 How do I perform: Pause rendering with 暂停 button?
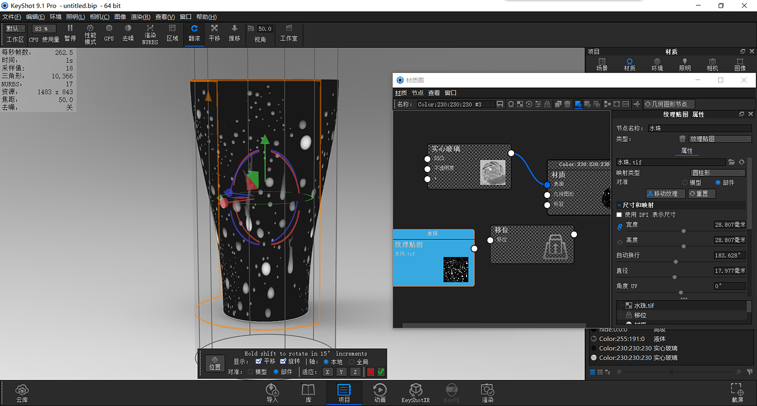coord(70,33)
